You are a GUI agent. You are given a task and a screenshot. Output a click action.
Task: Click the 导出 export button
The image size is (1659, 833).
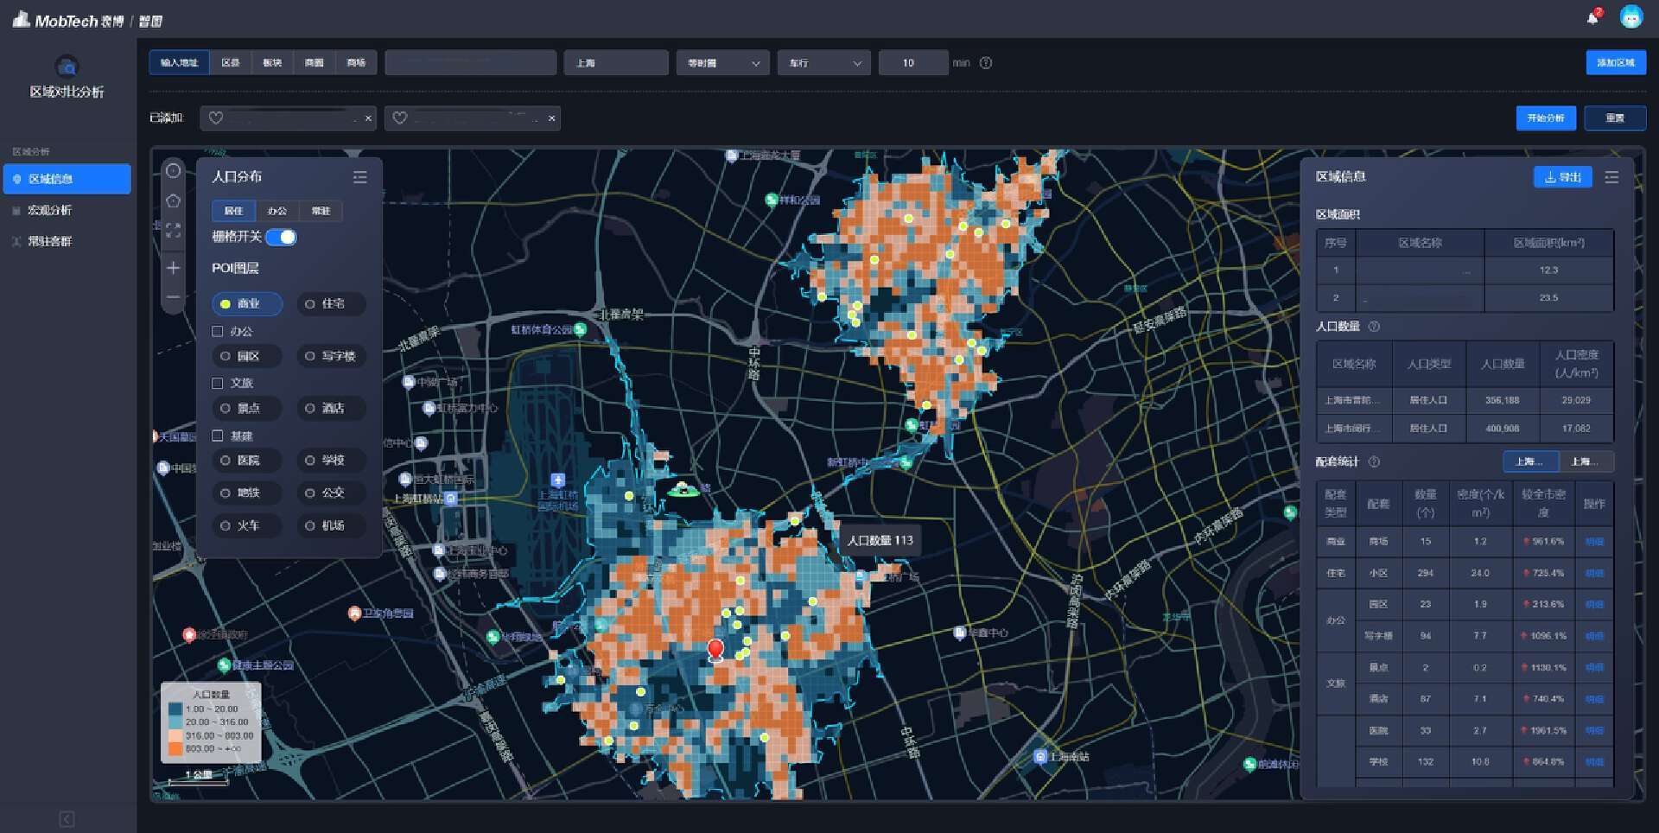tap(1562, 177)
